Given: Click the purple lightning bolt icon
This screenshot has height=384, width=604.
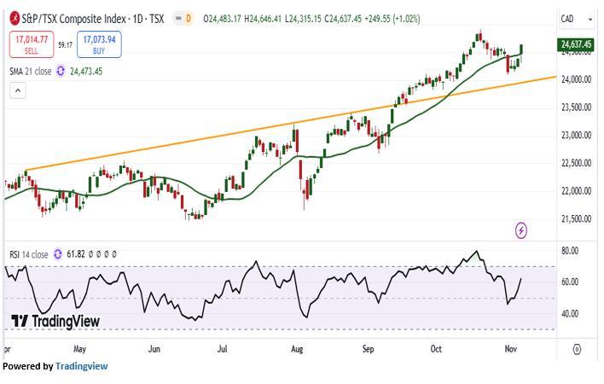Looking at the screenshot, I should 521,230.
